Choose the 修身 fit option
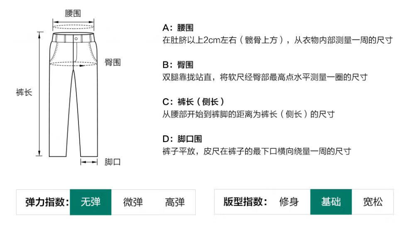 pyautogui.click(x=289, y=201)
